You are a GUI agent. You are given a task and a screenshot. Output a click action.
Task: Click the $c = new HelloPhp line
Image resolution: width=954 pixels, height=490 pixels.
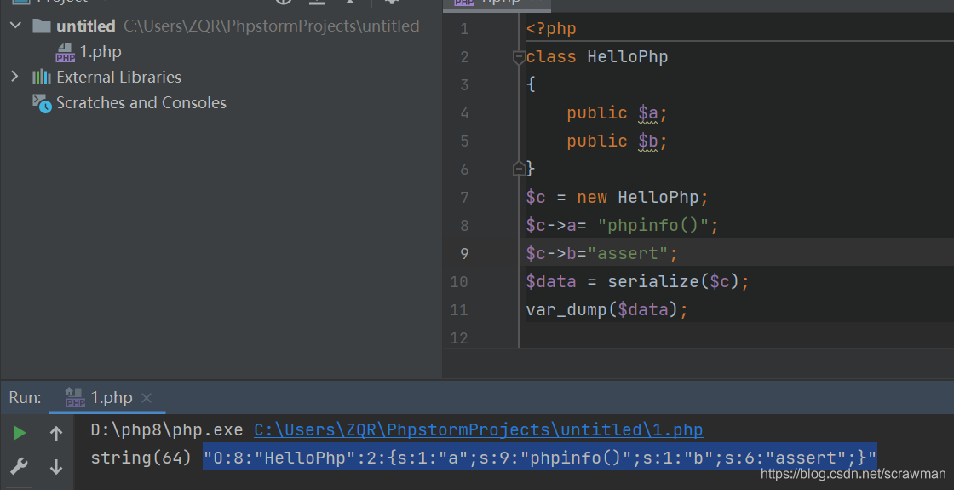pyautogui.click(x=617, y=197)
